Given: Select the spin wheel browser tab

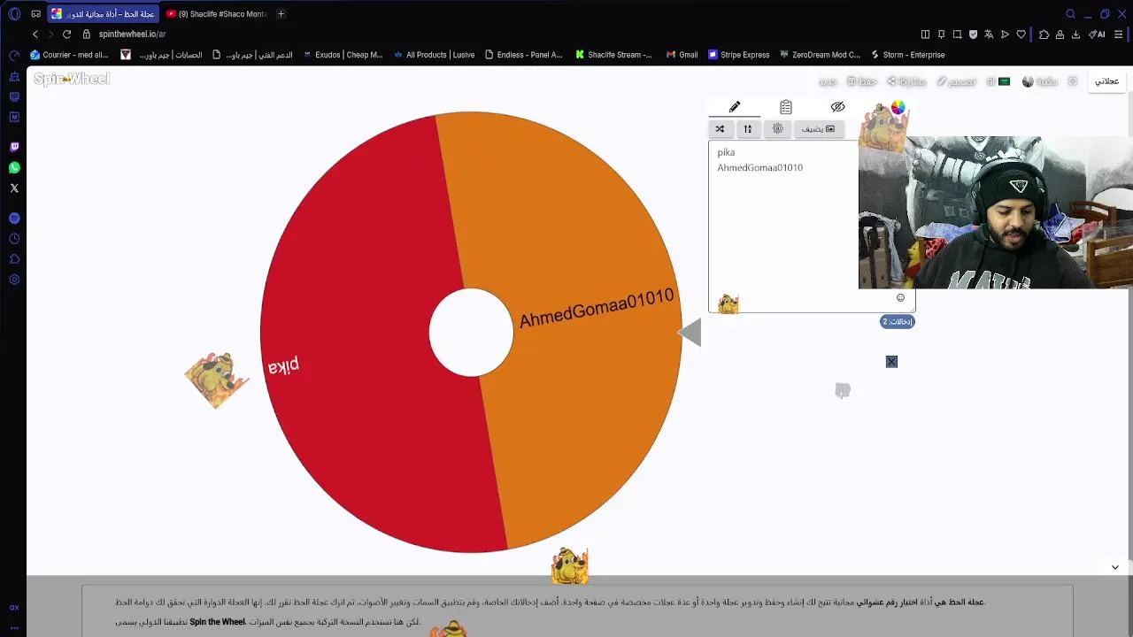Looking at the screenshot, I should pos(104,14).
